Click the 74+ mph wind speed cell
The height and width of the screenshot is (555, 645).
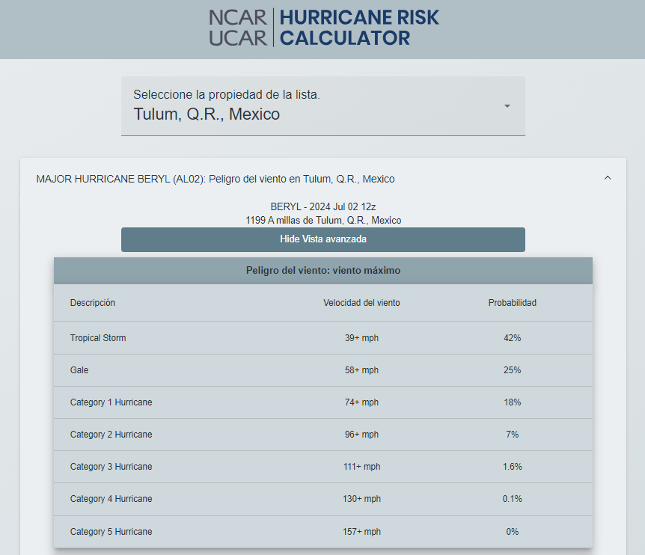[361, 402]
